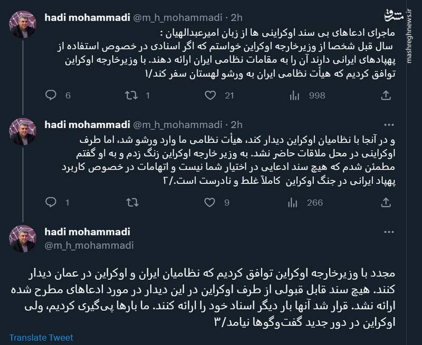Reply to the second tweet

(x=51, y=200)
